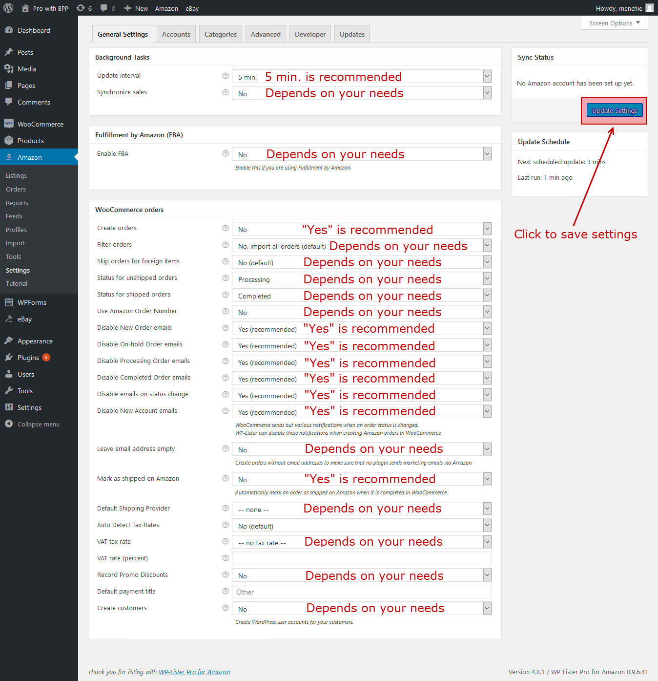Click the Reports submenu item
658x681 pixels.
point(17,203)
